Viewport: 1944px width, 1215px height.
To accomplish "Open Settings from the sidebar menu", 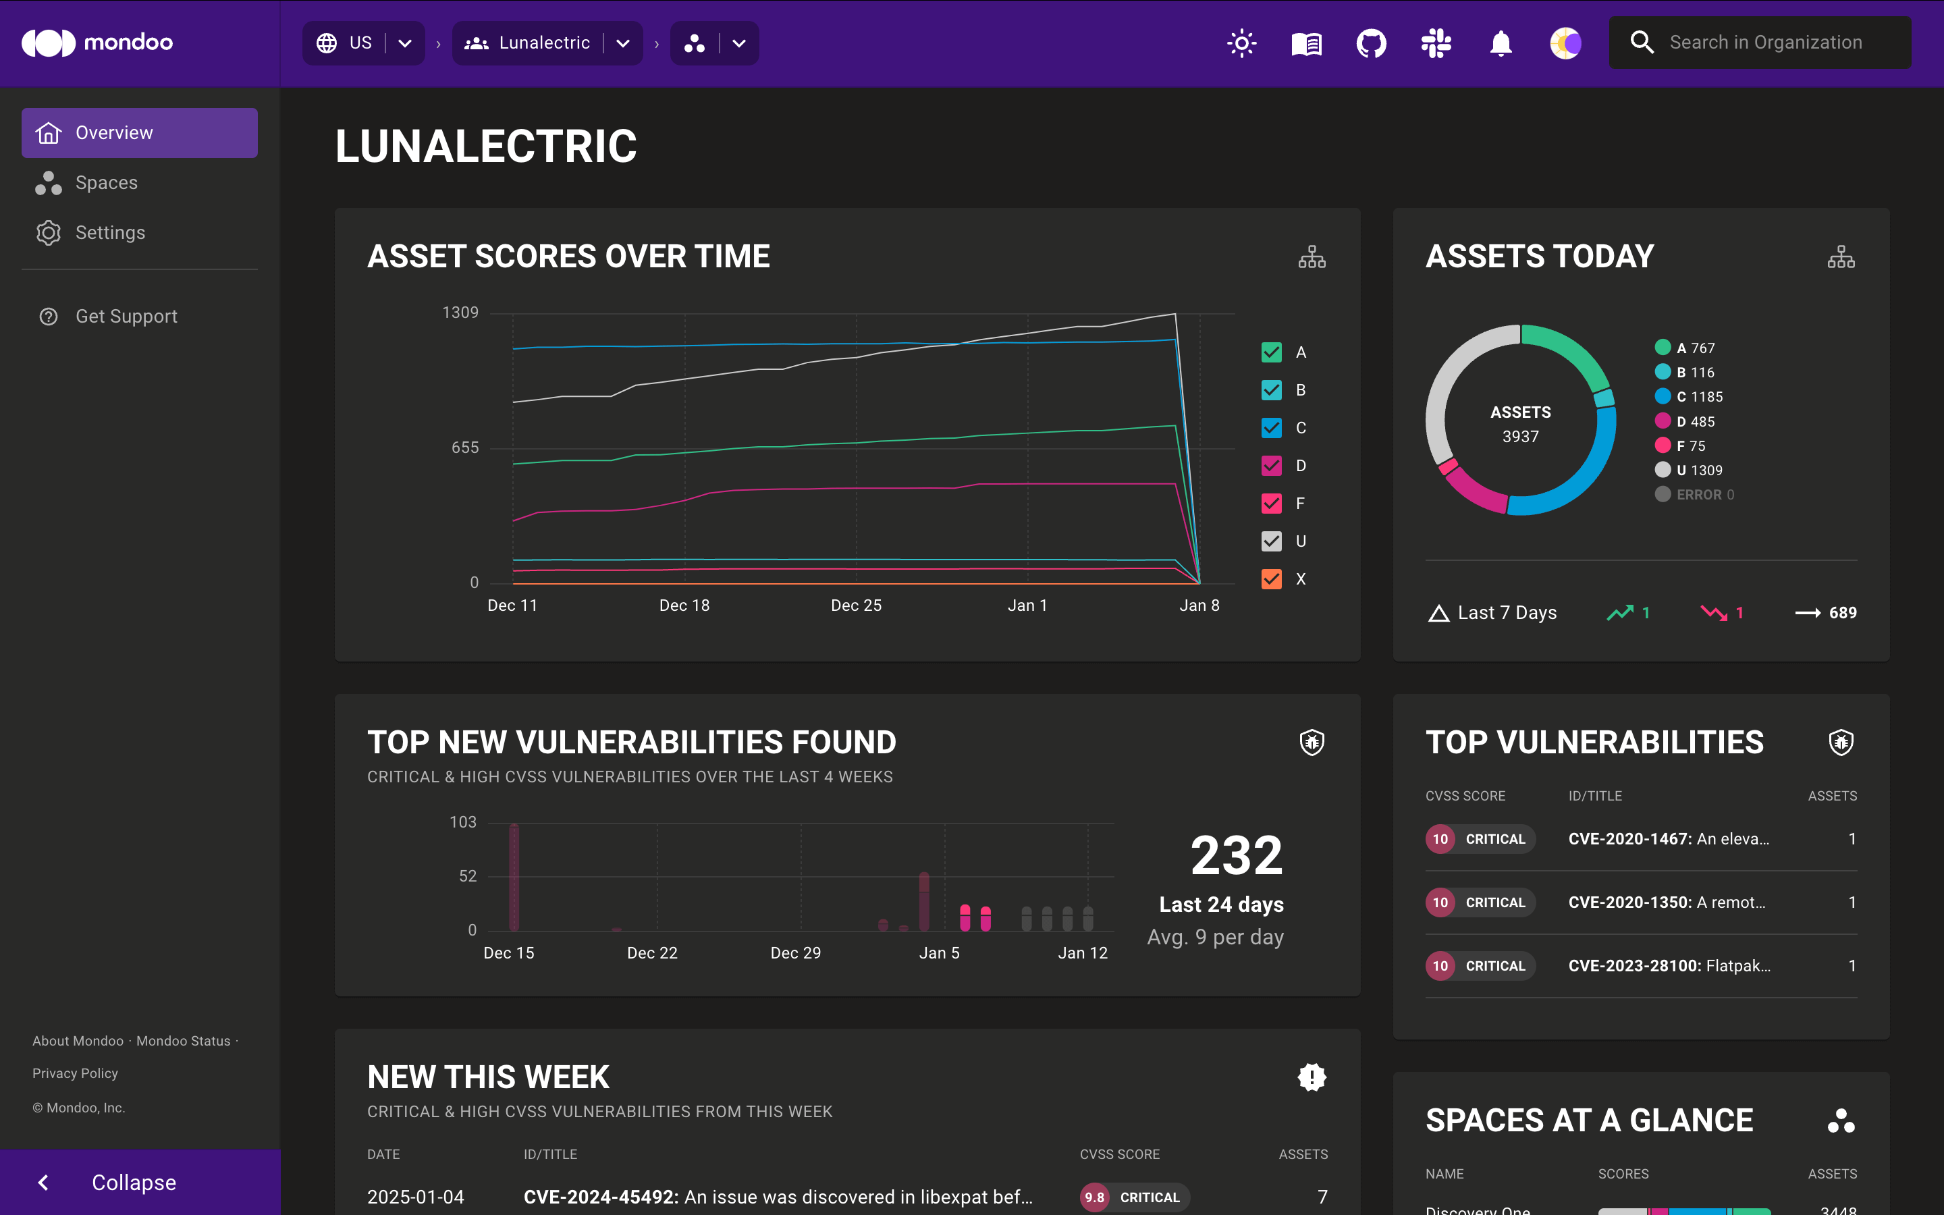I will [x=111, y=232].
